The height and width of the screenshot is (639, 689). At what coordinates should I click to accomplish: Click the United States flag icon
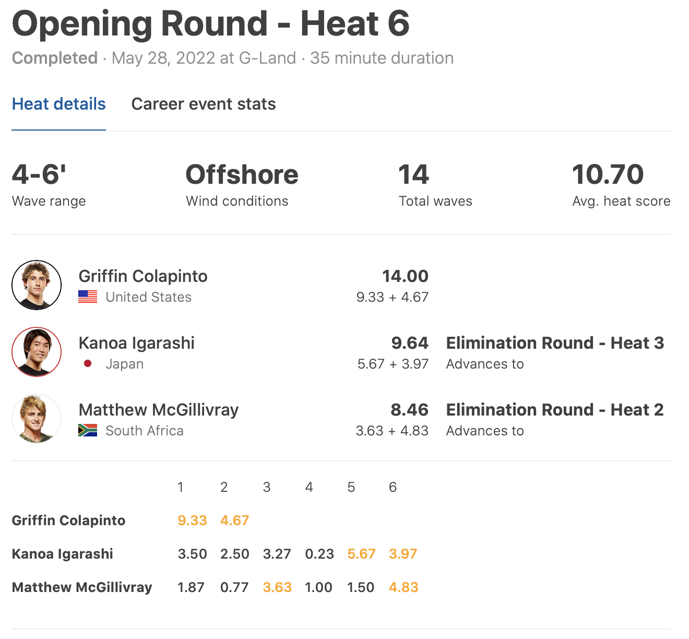pyautogui.click(x=88, y=297)
